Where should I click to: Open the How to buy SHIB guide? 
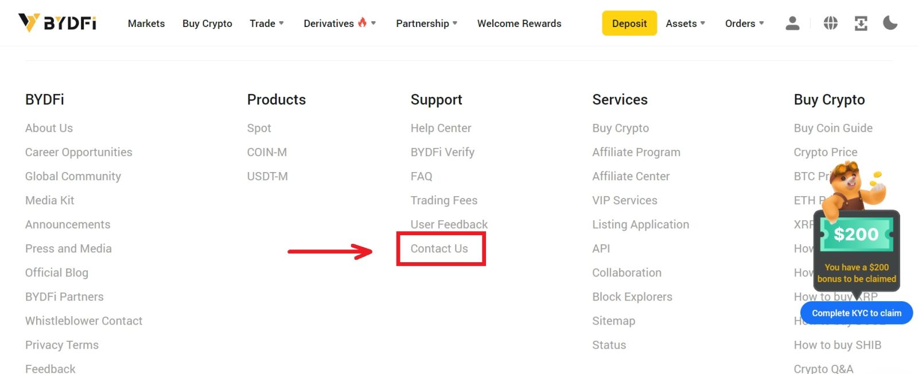tap(838, 345)
